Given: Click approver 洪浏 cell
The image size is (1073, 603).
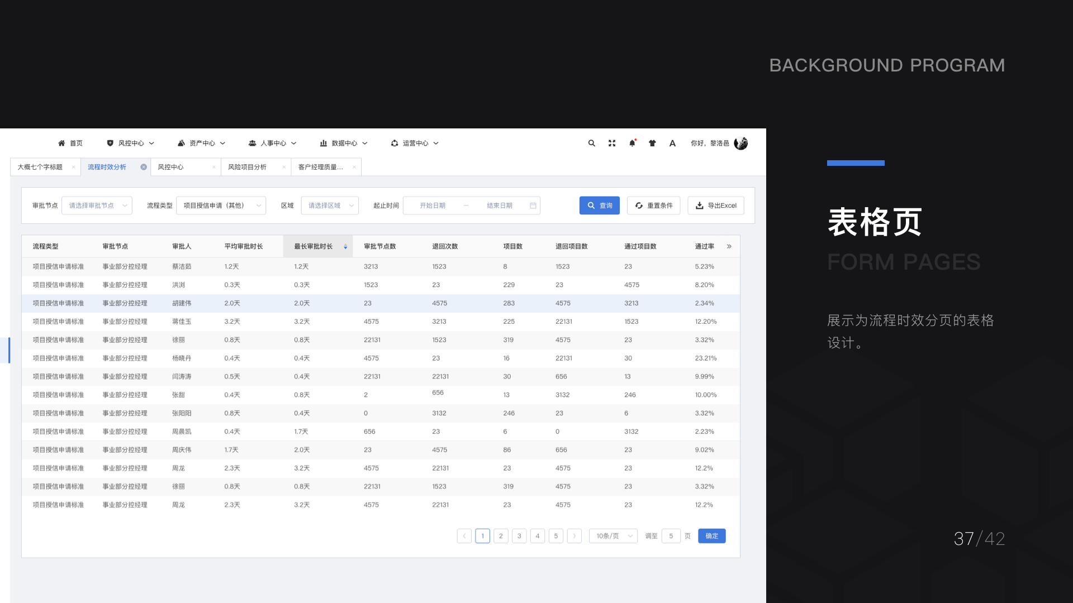Looking at the screenshot, I should click(x=178, y=285).
